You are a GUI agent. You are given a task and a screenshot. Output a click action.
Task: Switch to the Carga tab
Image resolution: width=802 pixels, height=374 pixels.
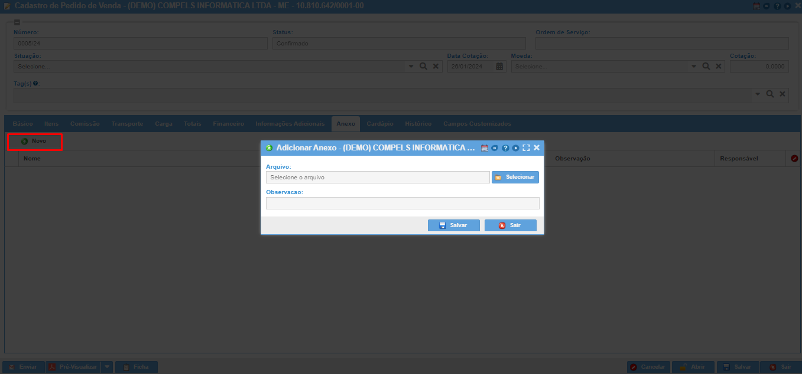tap(164, 124)
